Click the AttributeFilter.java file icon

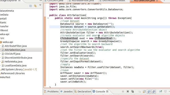tap(3, 46)
